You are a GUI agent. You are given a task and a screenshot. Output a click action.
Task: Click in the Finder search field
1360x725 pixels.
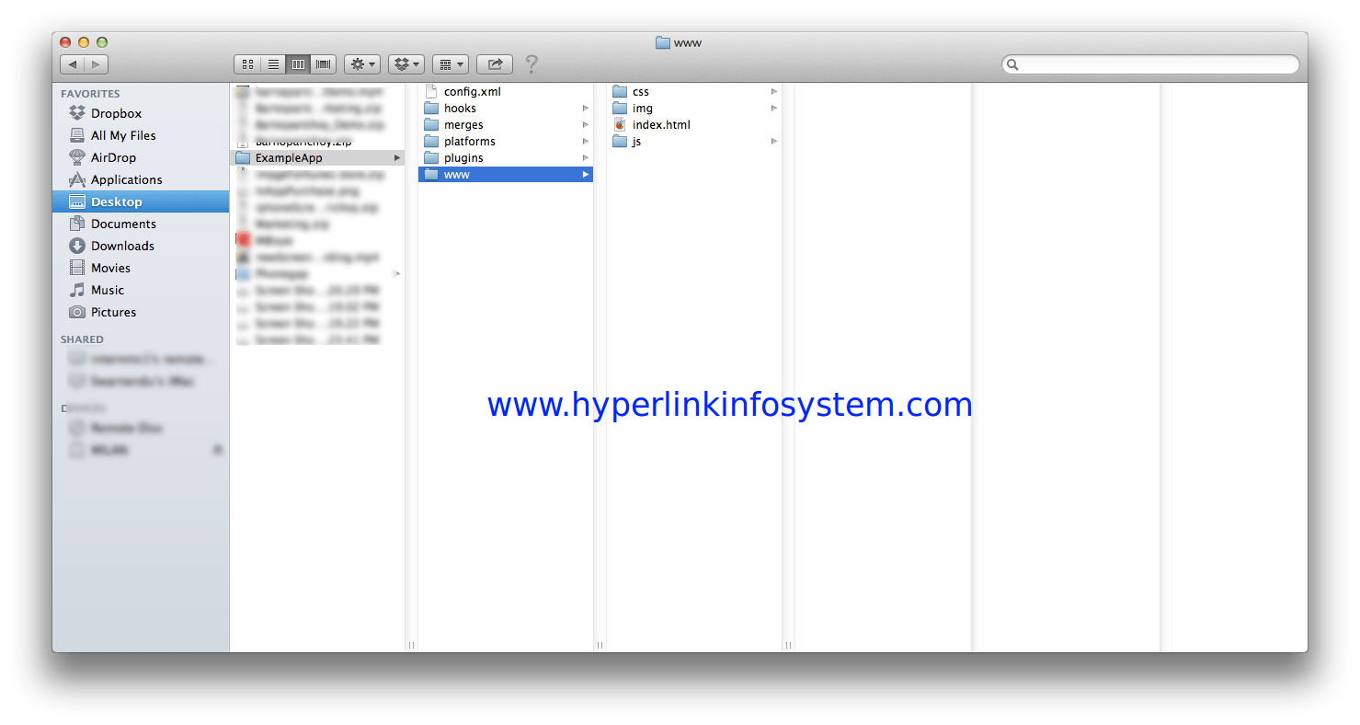1150,64
